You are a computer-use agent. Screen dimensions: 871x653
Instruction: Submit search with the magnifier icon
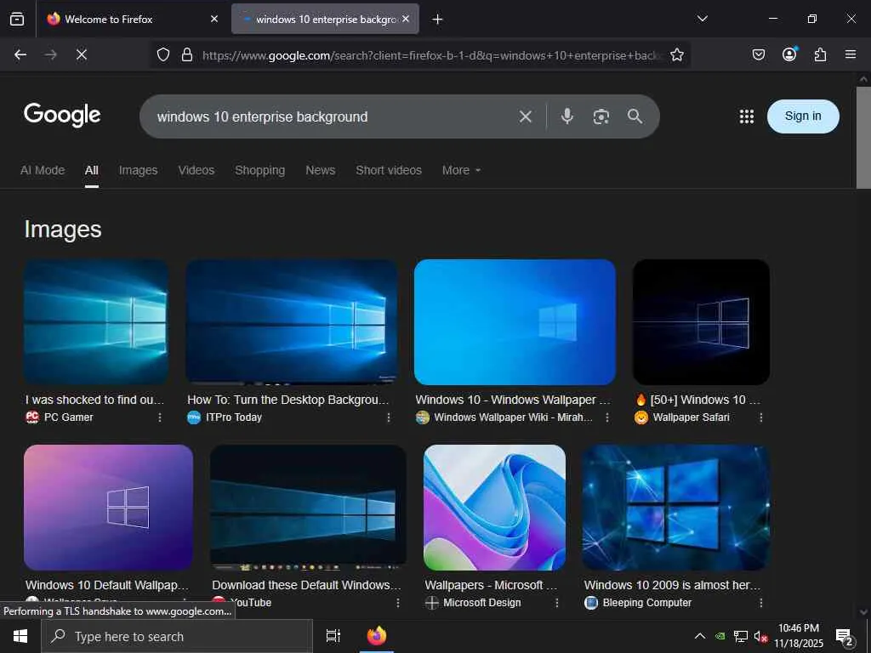click(635, 116)
